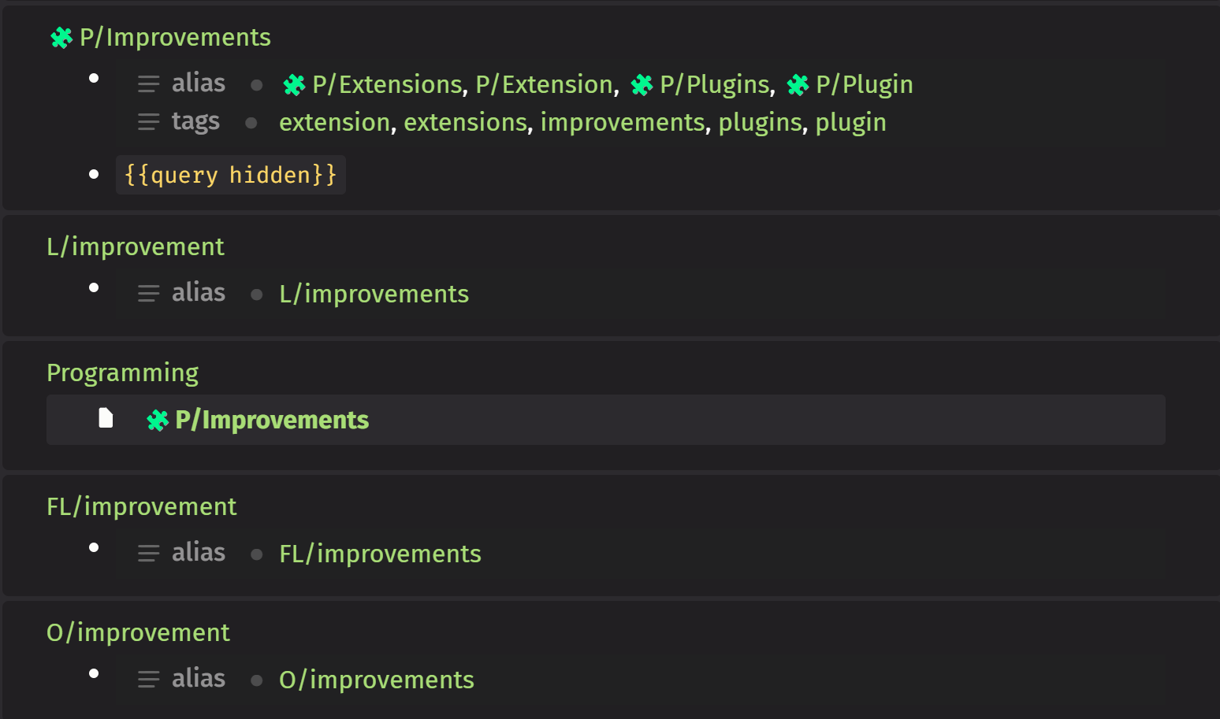Open the L/improvement page heading
This screenshot has height=719, width=1220.
point(136,246)
